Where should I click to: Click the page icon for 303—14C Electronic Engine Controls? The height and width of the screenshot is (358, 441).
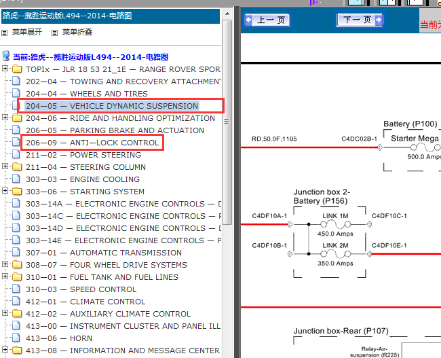coord(16,215)
